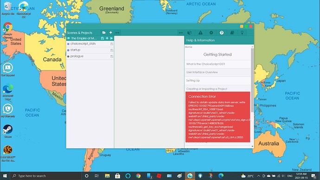Collapse the Scenes & Projects panel arrow

click(x=117, y=32)
